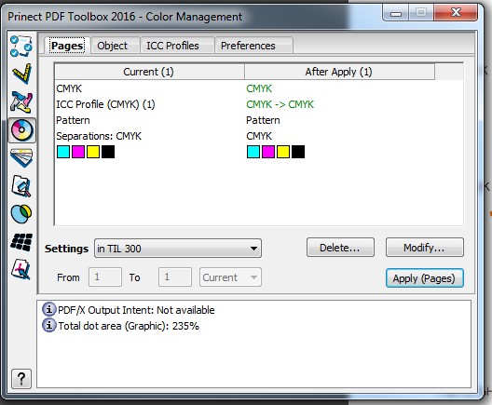Open the overlapping circles overprint tool
The image size is (492, 405).
[21, 214]
